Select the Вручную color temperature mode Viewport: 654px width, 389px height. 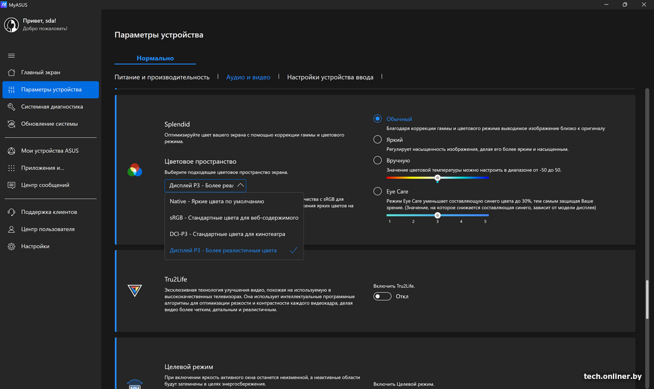[x=378, y=160]
